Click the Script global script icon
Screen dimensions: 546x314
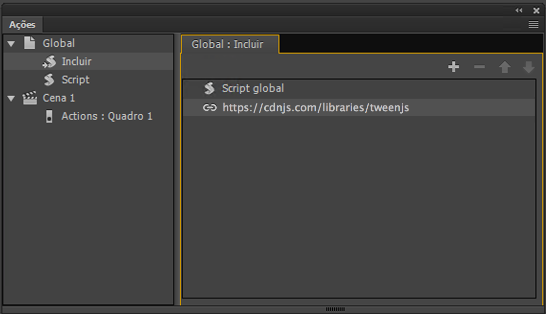pos(209,88)
